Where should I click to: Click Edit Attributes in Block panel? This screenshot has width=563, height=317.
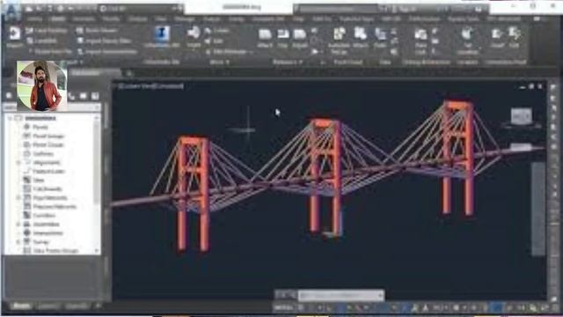tap(230, 52)
